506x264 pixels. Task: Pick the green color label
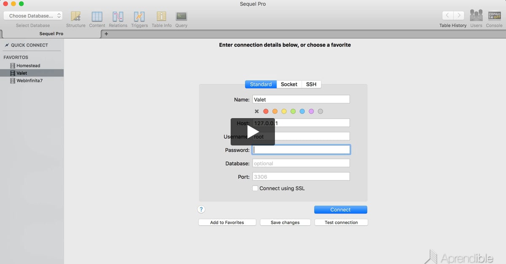tap(293, 111)
